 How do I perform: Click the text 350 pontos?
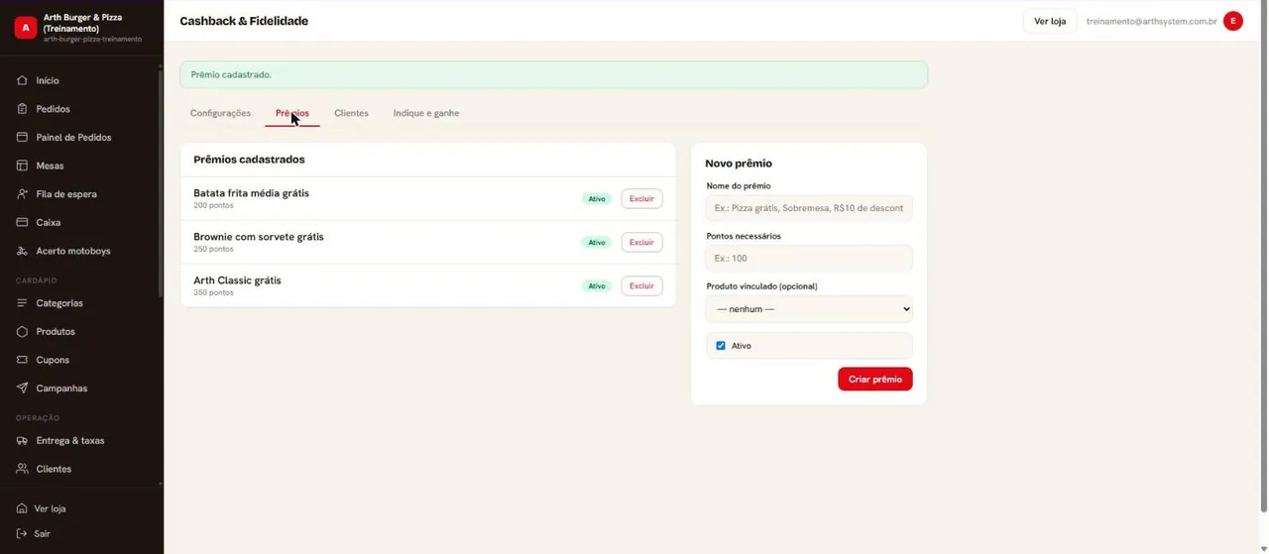[213, 292]
